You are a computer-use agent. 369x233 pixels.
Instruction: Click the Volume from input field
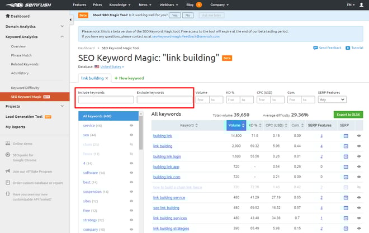[x=202, y=99]
